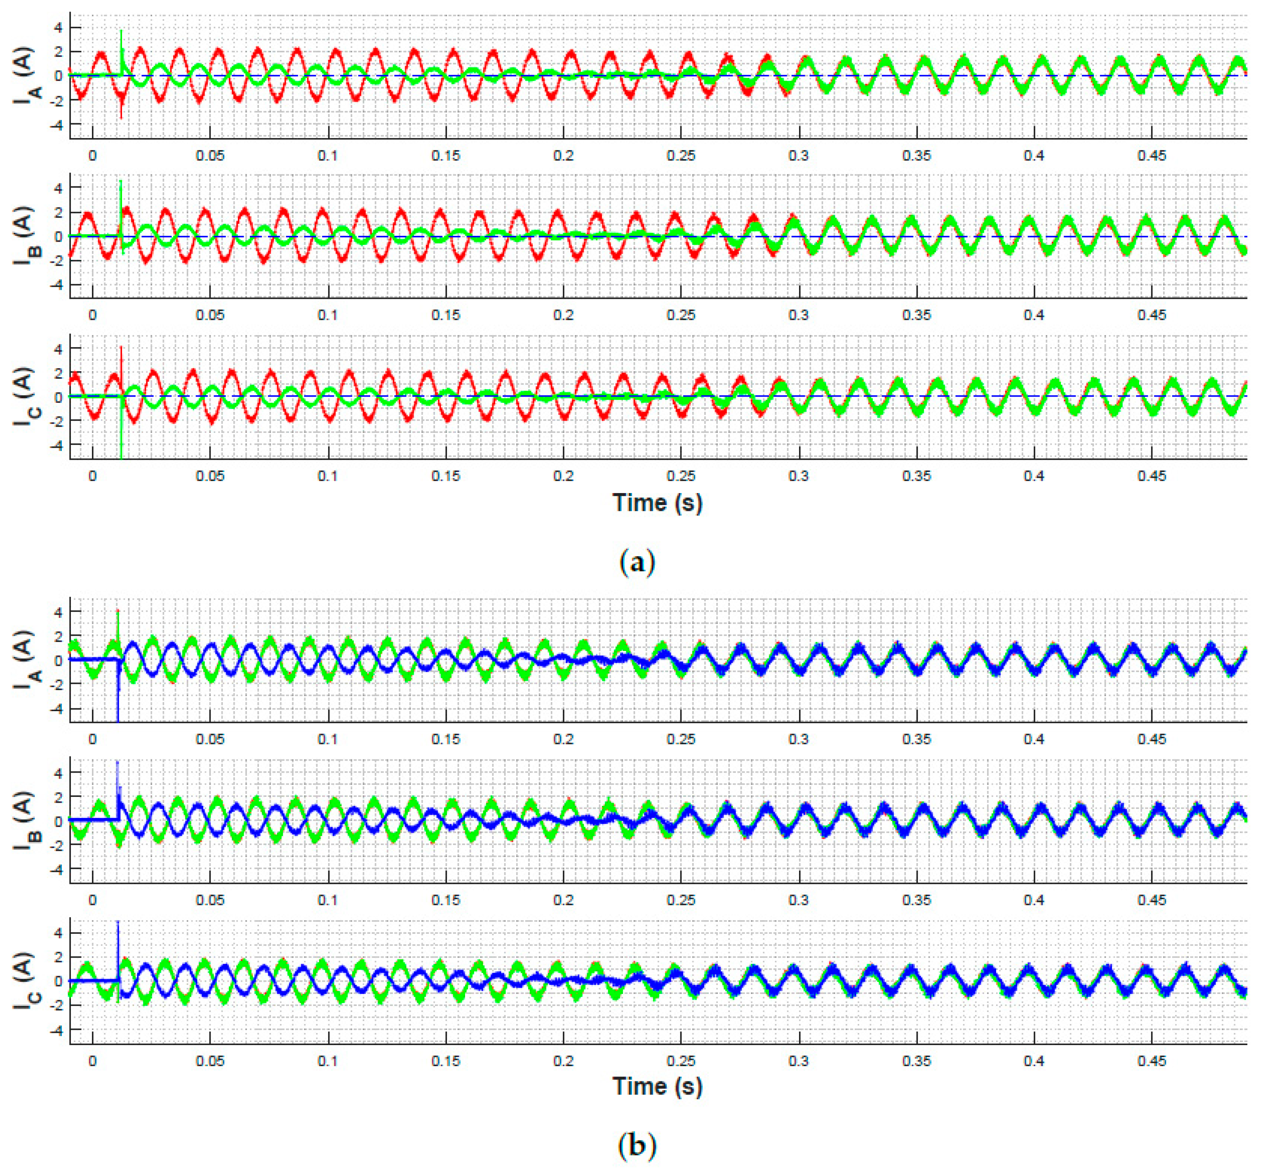Screen dimensions: 1267x1170
Task: Click the 0.45 tick label below figure (a) I_C plot
Action: (1152, 476)
